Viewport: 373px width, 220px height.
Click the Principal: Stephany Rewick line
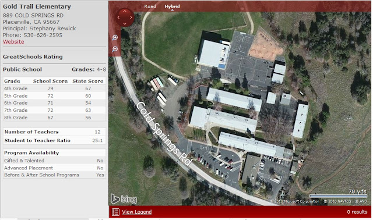[39, 29]
